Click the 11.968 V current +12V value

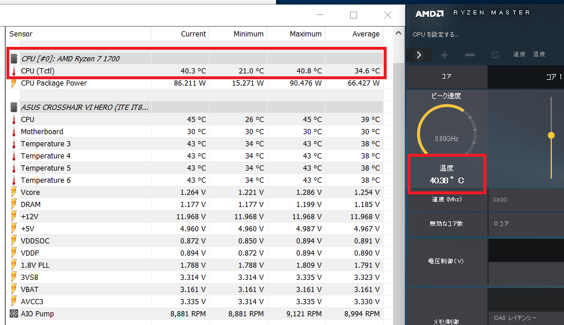click(191, 217)
